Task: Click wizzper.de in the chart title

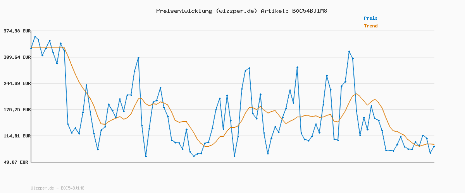Action: tap(236, 11)
